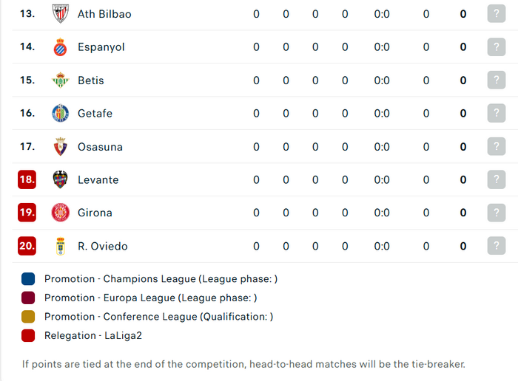Click the red relegation rank badge 18
The height and width of the screenshot is (381, 518).
point(27,179)
